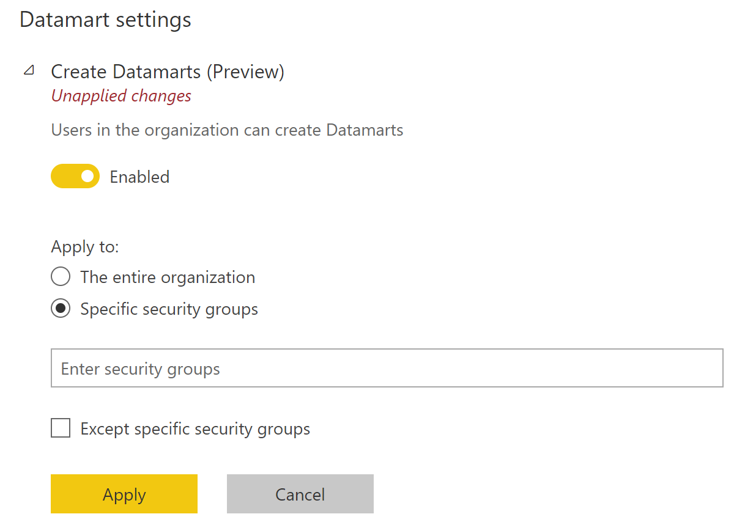
Task: Collapse the Create Datamarts section triangle
Action: 28,72
